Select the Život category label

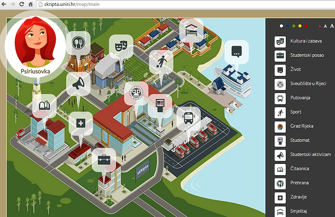coord(295,70)
